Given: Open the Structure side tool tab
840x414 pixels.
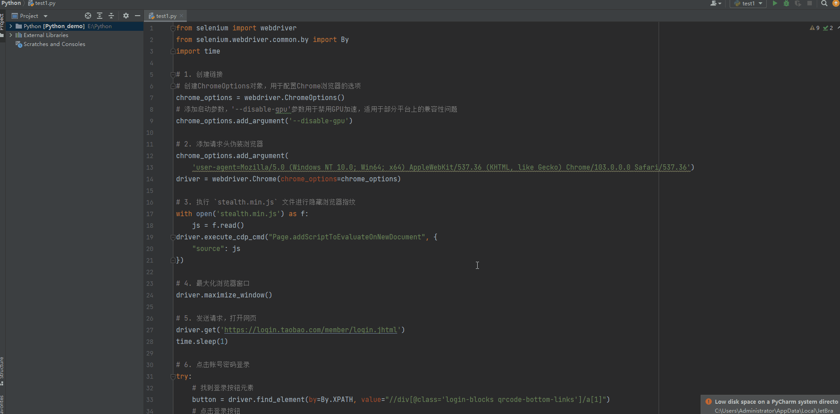Looking at the screenshot, I should click(x=2, y=371).
